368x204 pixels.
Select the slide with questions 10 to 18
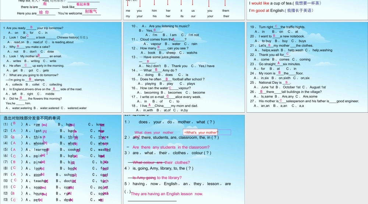click(x=184, y=68)
